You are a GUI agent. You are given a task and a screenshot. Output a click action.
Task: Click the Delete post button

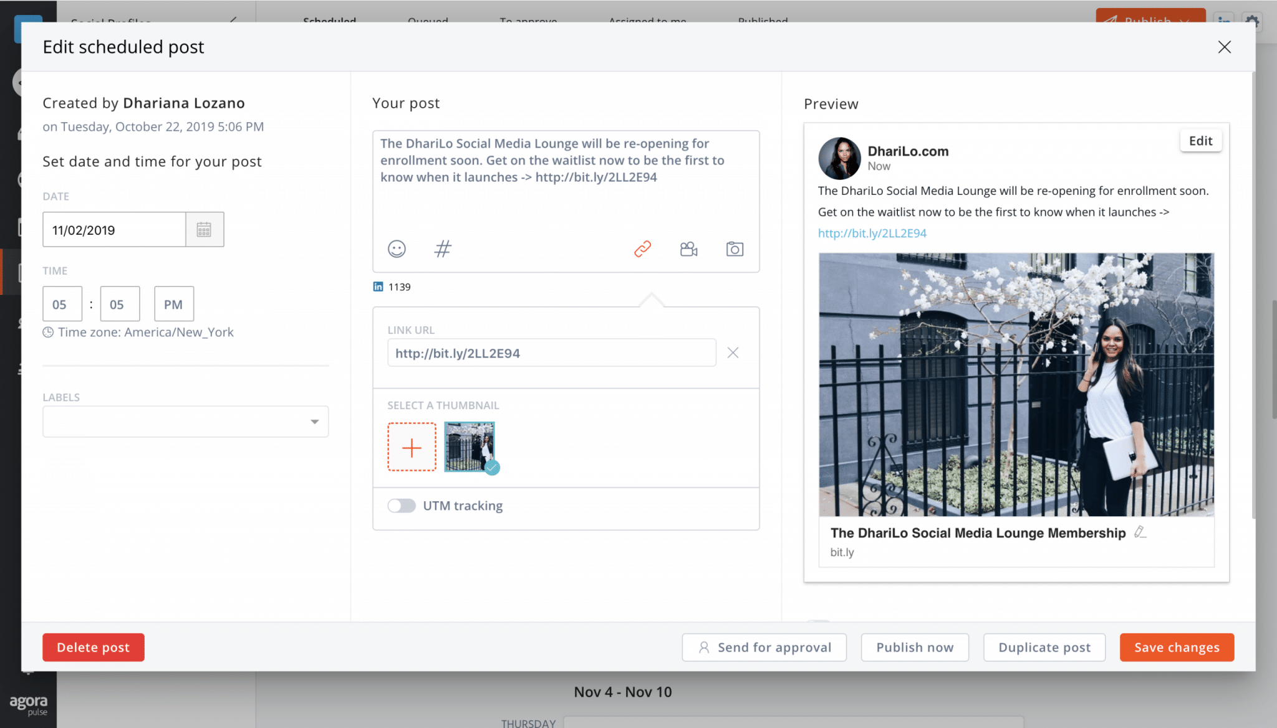tap(93, 648)
